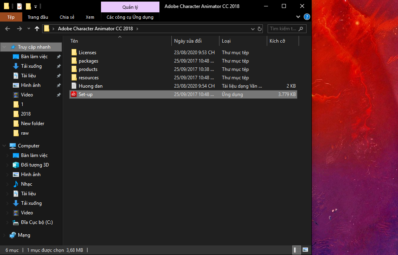Open the Tệp ribbon tab
Screen dimensions: 398x255
coord(11,17)
